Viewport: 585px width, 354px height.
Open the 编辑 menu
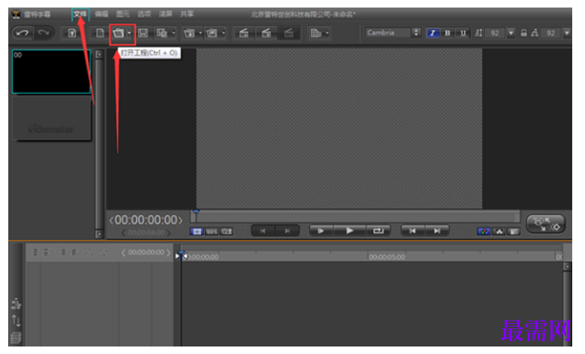(102, 14)
